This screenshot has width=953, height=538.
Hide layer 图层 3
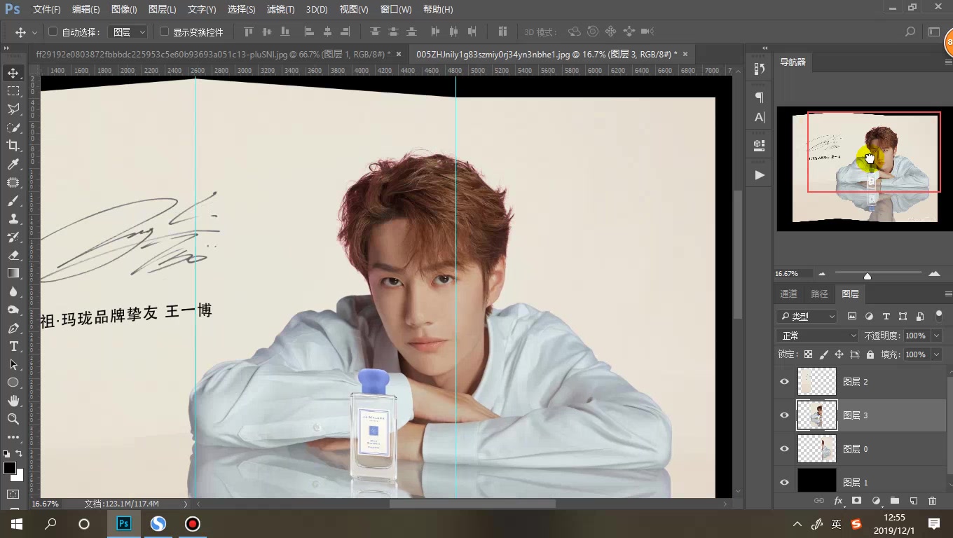(784, 415)
